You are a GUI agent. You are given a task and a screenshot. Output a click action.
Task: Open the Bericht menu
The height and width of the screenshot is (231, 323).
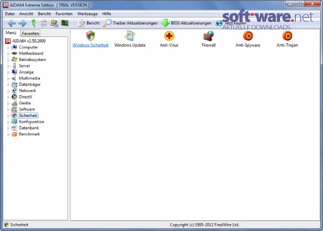tap(44, 14)
